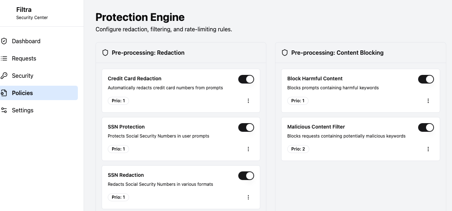This screenshot has height=211, width=452.
Task: Click shield icon beside Pre-processing: Content Blocking
Action: 285,53
